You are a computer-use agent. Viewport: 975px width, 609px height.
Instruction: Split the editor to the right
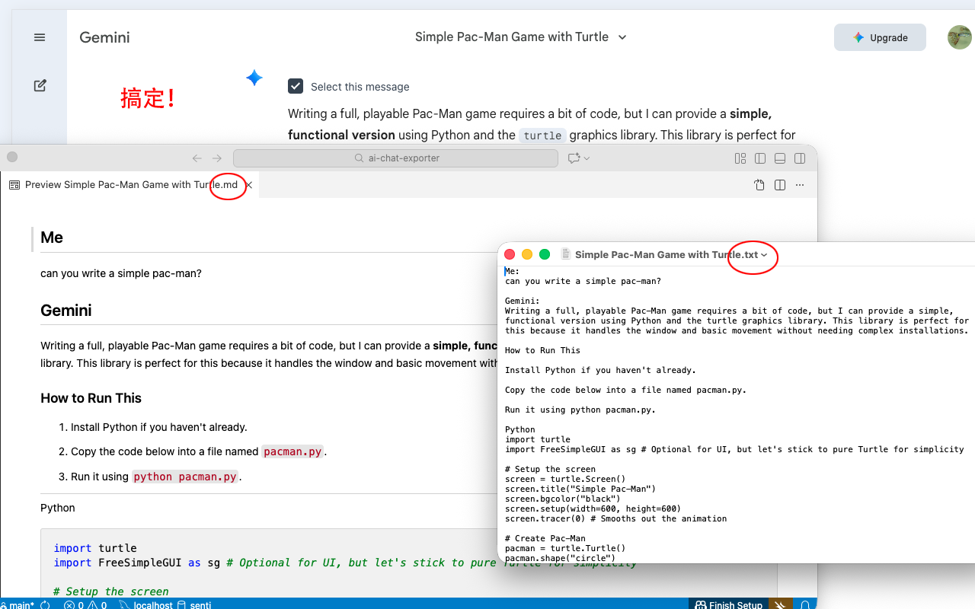(780, 185)
